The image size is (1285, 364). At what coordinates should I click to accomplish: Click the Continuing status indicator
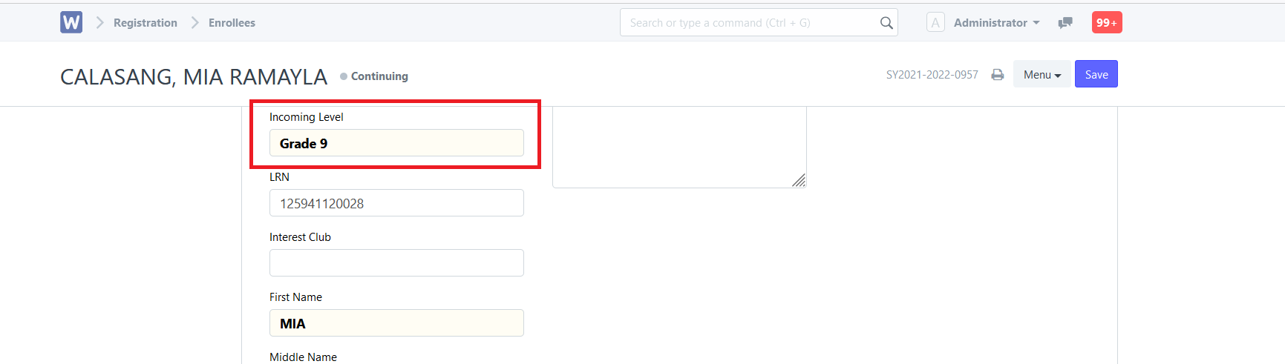[374, 76]
